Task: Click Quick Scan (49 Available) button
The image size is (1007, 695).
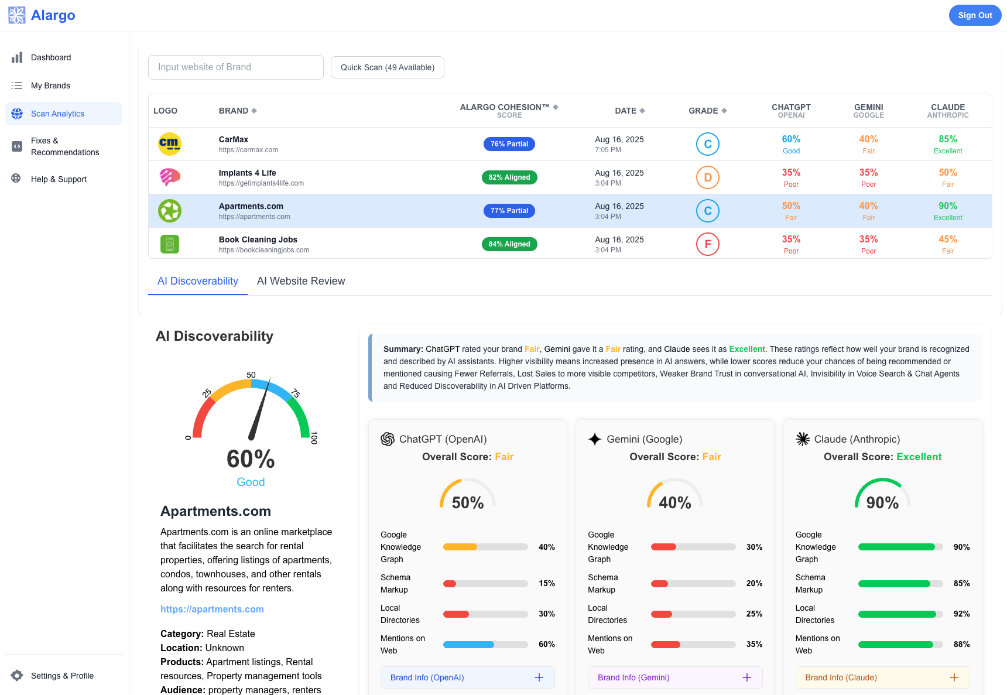Action: pyautogui.click(x=388, y=67)
